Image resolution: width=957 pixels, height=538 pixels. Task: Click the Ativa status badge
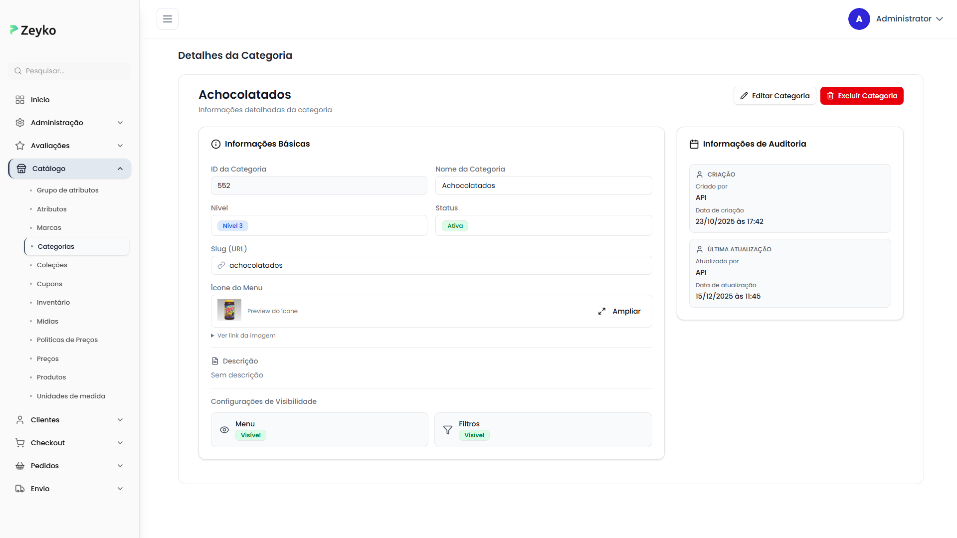455,226
